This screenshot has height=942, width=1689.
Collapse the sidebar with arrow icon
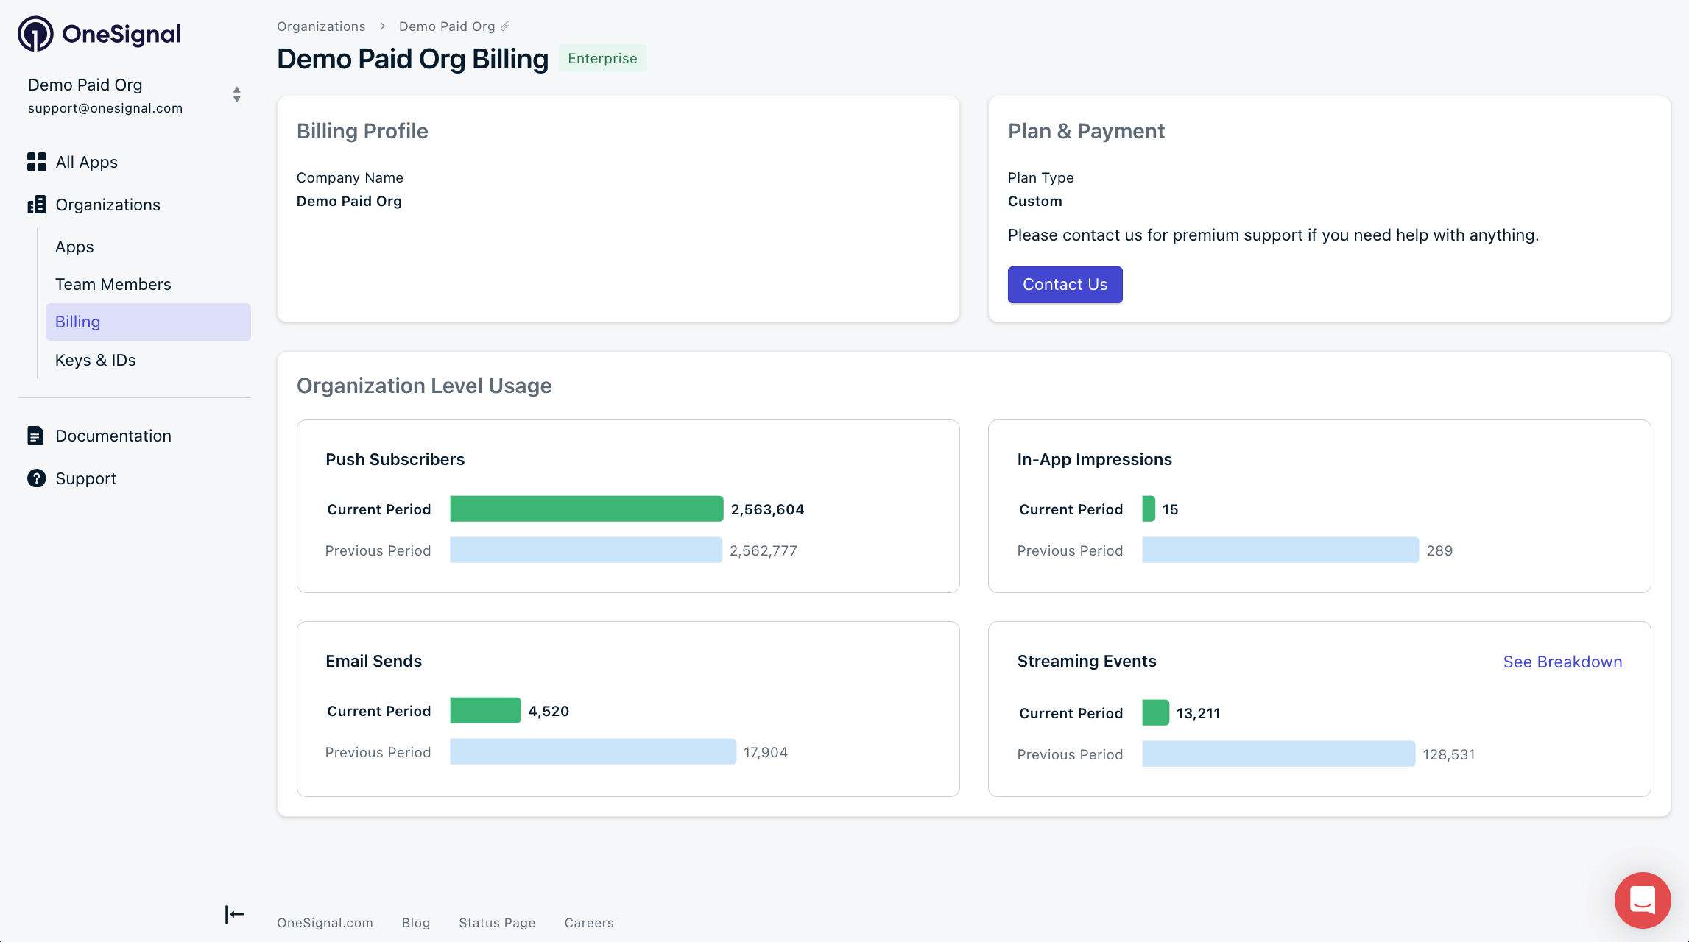(234, 914)
